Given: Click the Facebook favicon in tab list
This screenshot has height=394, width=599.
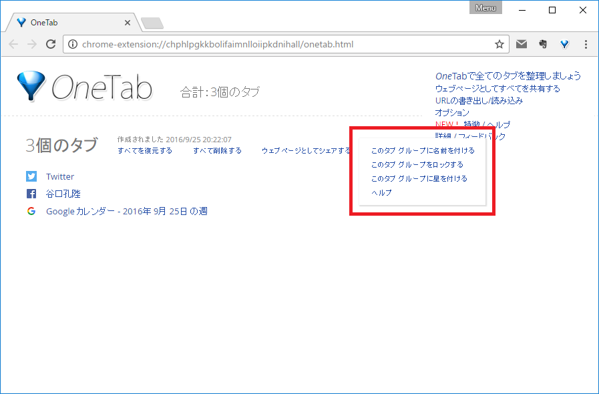Looking at the screenshot, I should 31,194.
